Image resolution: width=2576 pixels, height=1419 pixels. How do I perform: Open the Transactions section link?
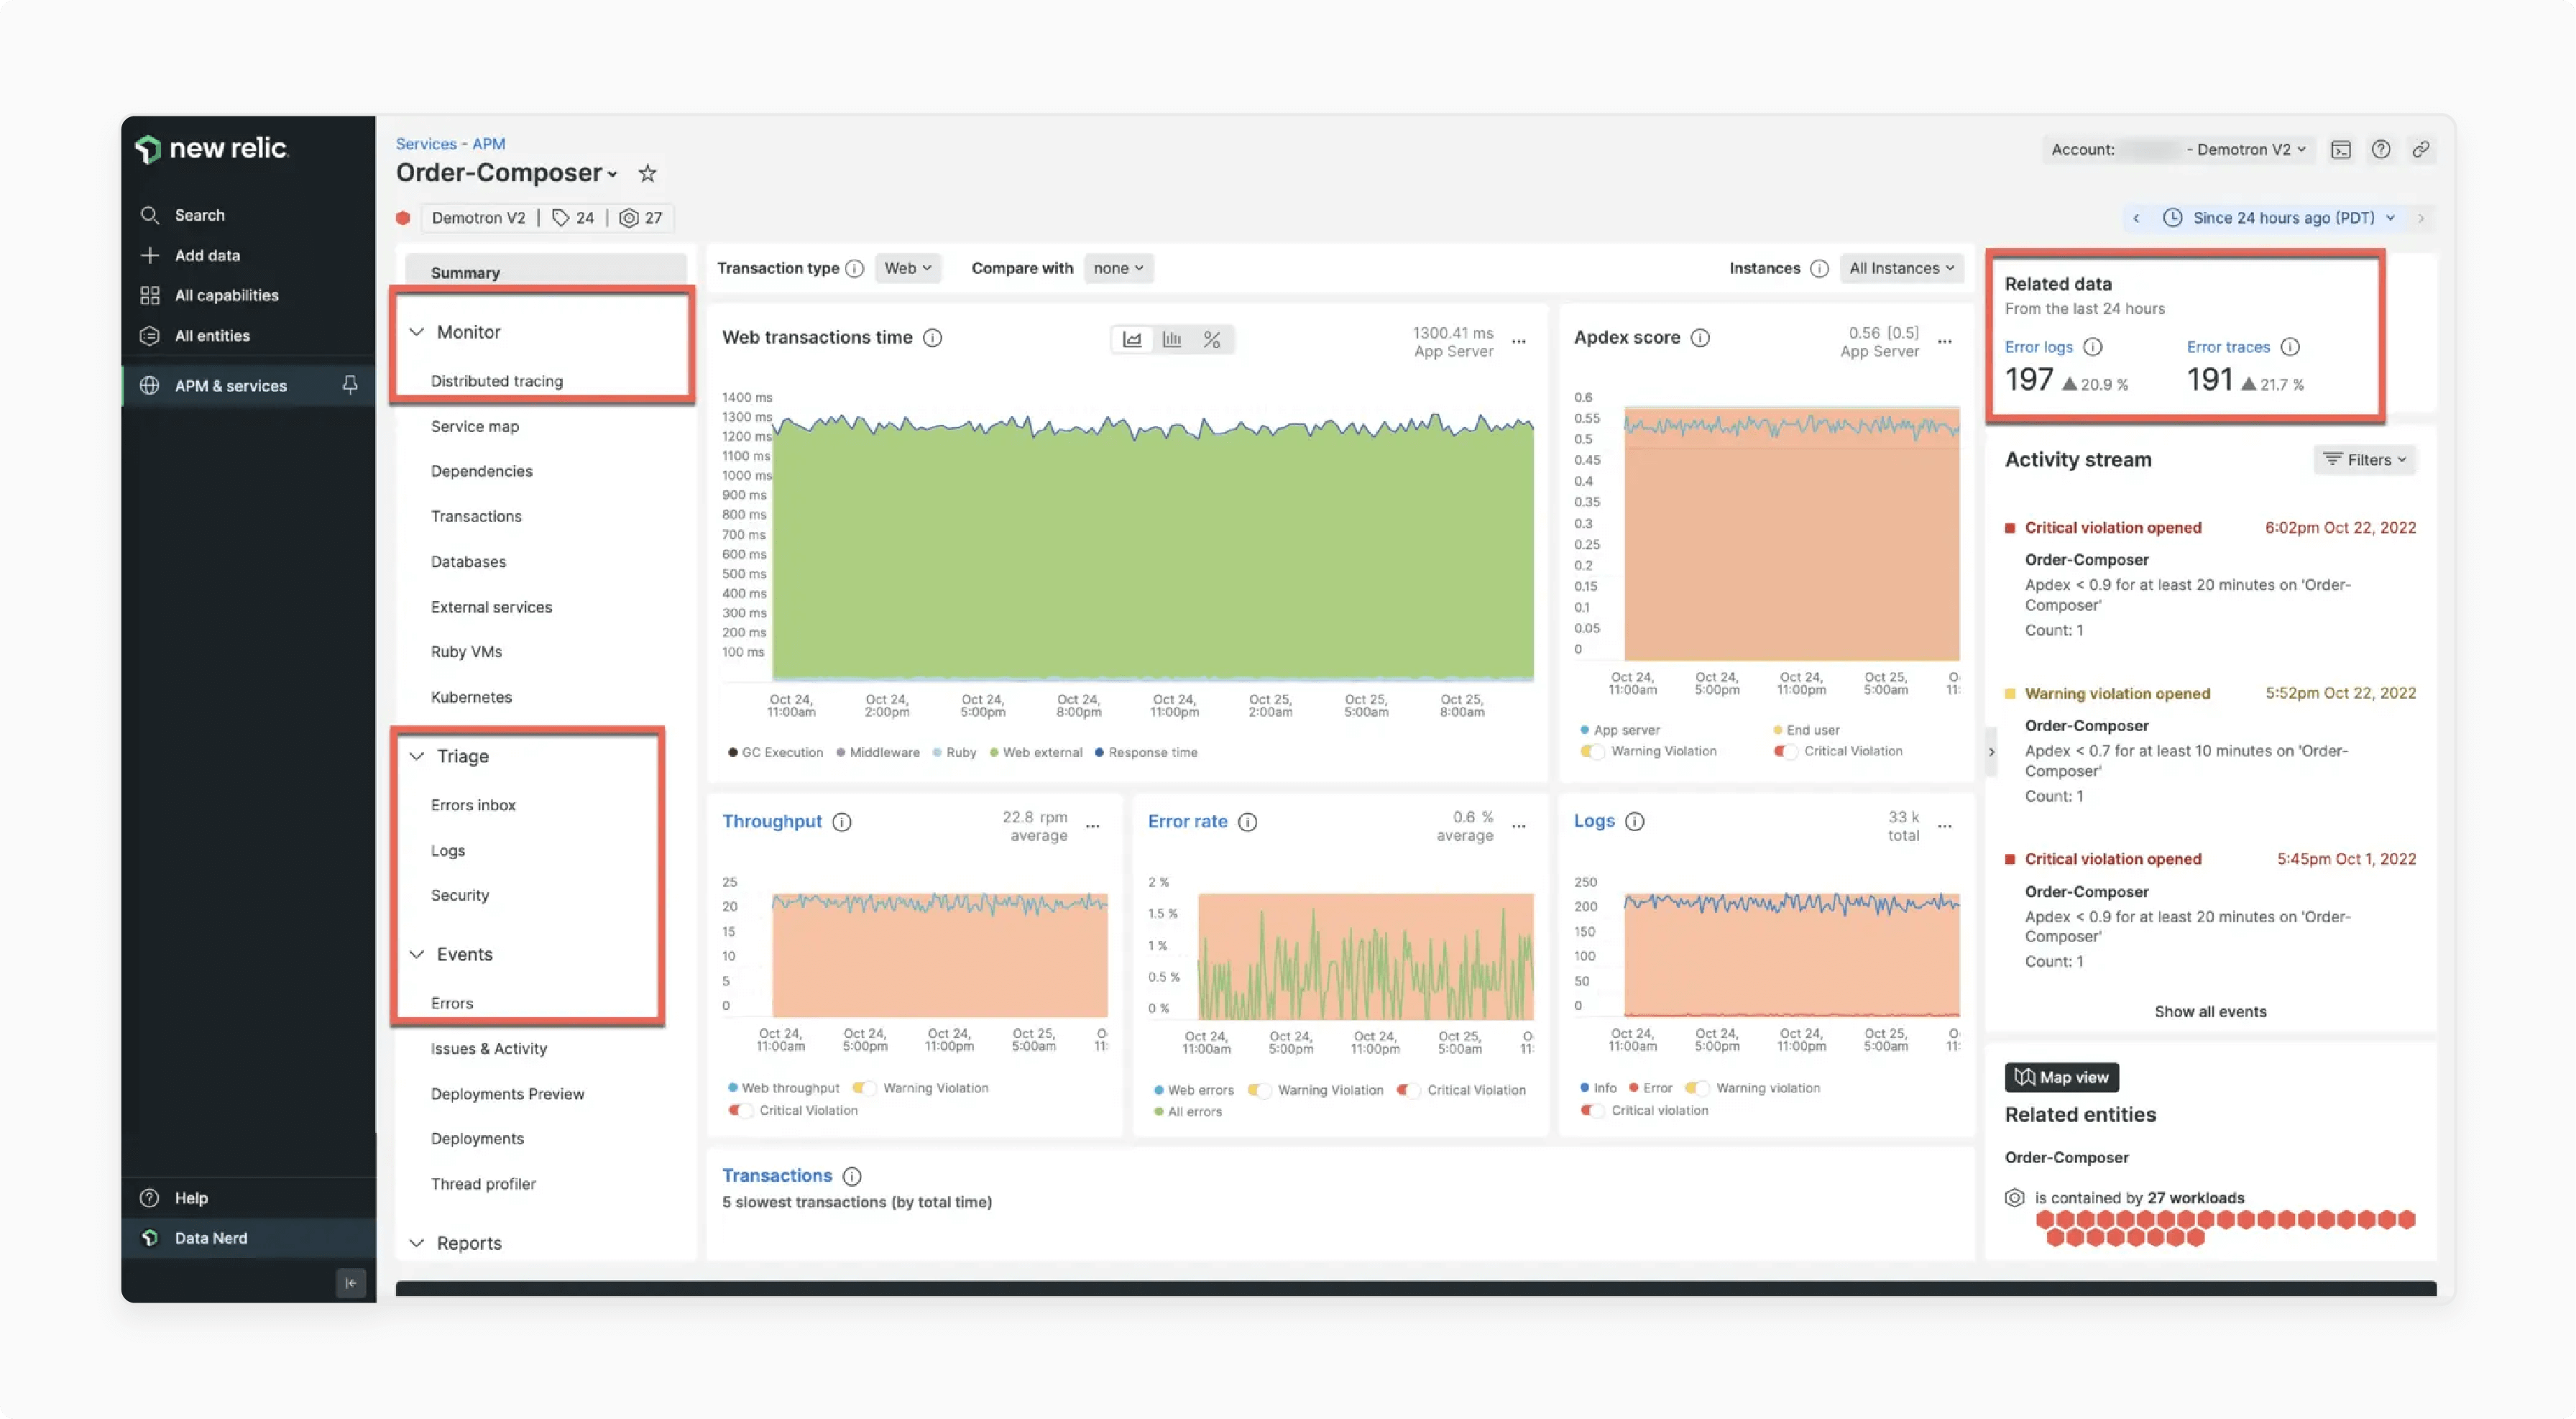pyautogui.click(x=777, y=1175)
